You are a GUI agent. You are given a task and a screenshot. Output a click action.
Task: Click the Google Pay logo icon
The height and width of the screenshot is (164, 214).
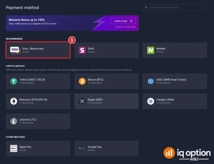[x=82, y=148]
